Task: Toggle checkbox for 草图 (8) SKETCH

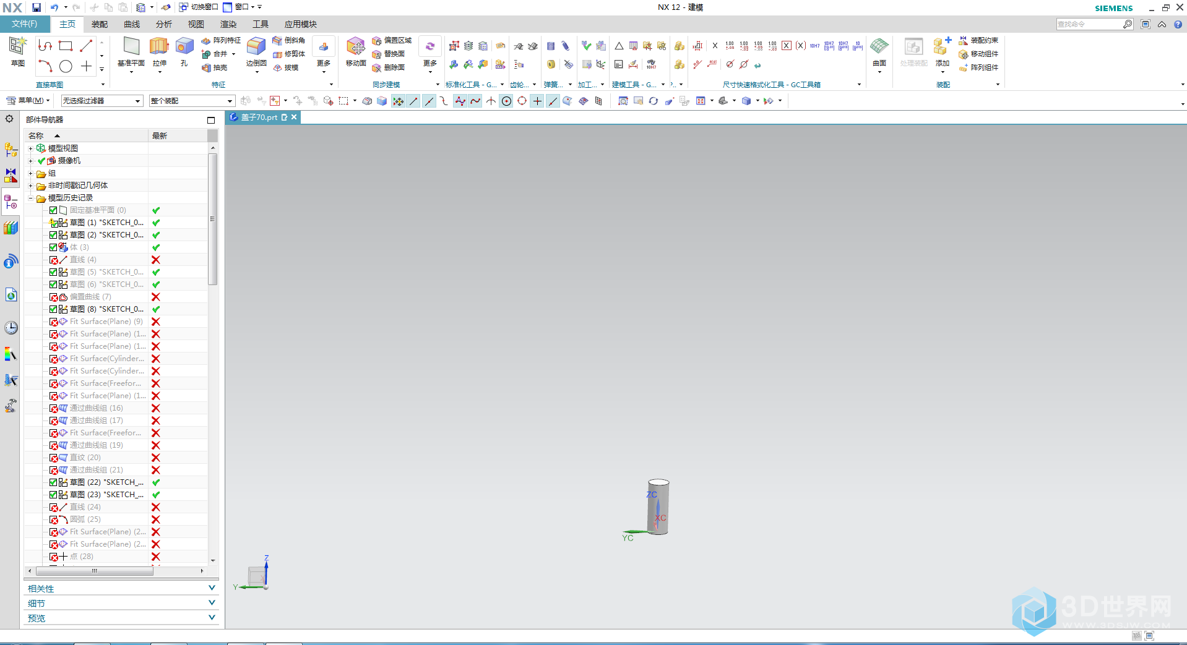Action: click(x=53, y=309)
